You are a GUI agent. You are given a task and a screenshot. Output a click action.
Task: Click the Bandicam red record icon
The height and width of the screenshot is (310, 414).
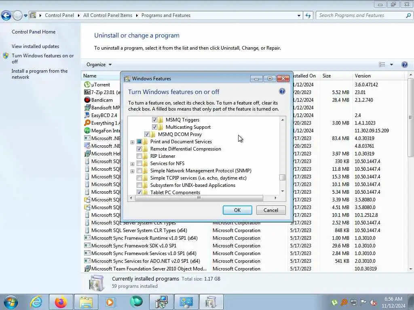pos(87,100)
